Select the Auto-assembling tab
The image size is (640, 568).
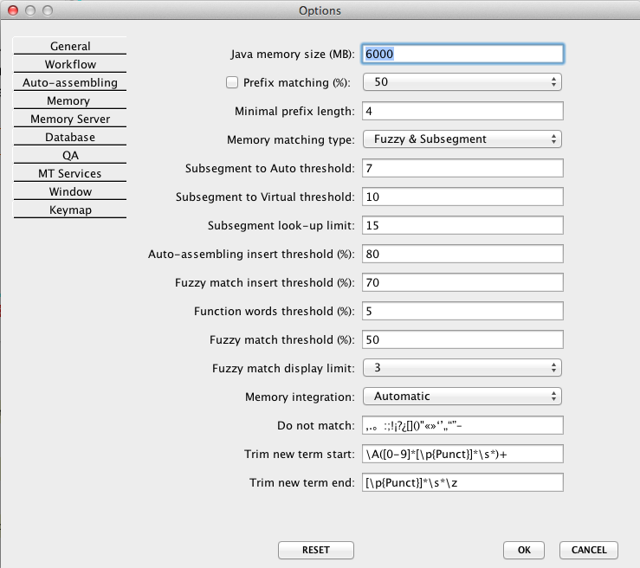[x=70, y=83]
